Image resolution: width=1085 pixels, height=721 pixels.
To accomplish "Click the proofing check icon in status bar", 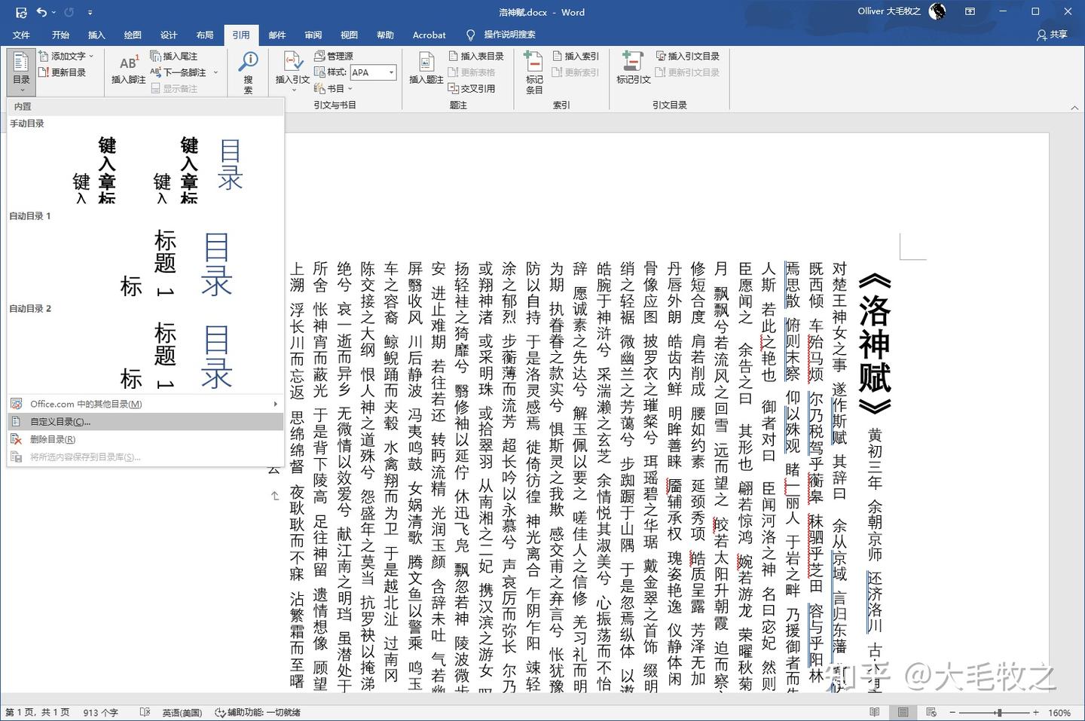I will (145, 712).
